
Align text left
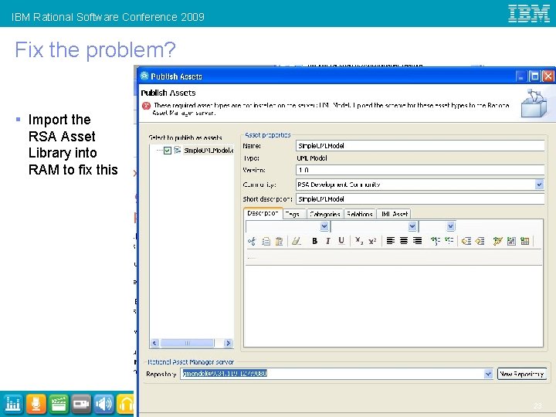click(x=391, y=241)
